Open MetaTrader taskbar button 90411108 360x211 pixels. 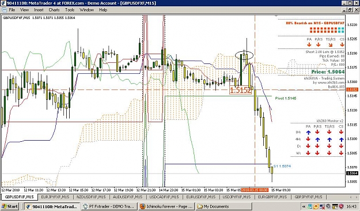pyautogui.click(x=52, y=206)
